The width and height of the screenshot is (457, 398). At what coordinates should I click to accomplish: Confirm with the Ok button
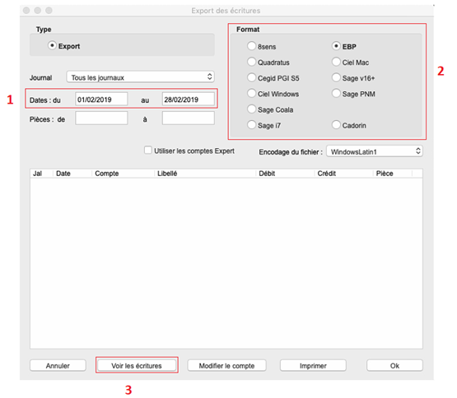pyautogui.click(x=394, y=365)
